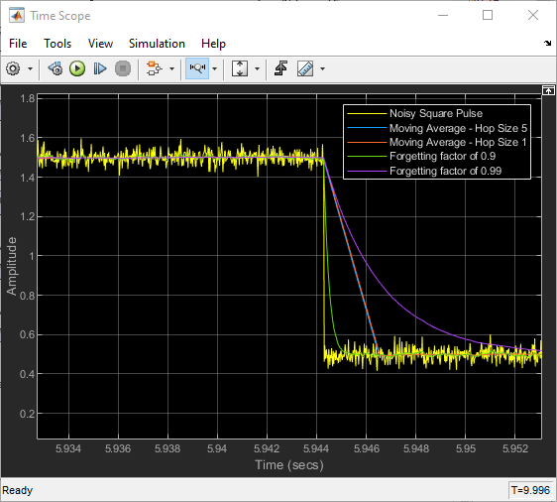
Task: Click the Scale Y-axis limits icon
Action: point(240,68)
